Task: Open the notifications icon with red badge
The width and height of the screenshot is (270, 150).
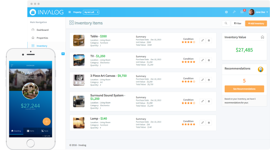Action: (x=242, y=12)
